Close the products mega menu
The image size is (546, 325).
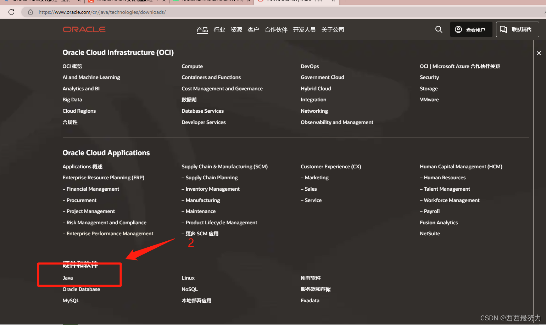tap(539, 53)
